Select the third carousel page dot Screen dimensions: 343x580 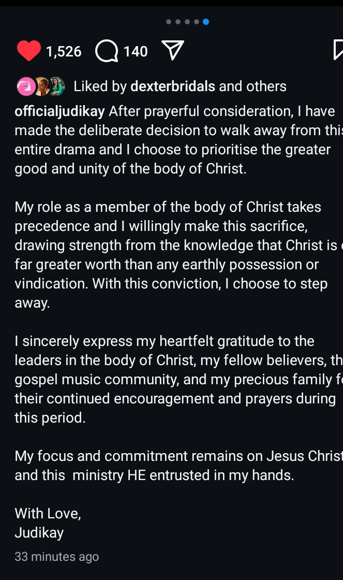click(x=187, y=22)
